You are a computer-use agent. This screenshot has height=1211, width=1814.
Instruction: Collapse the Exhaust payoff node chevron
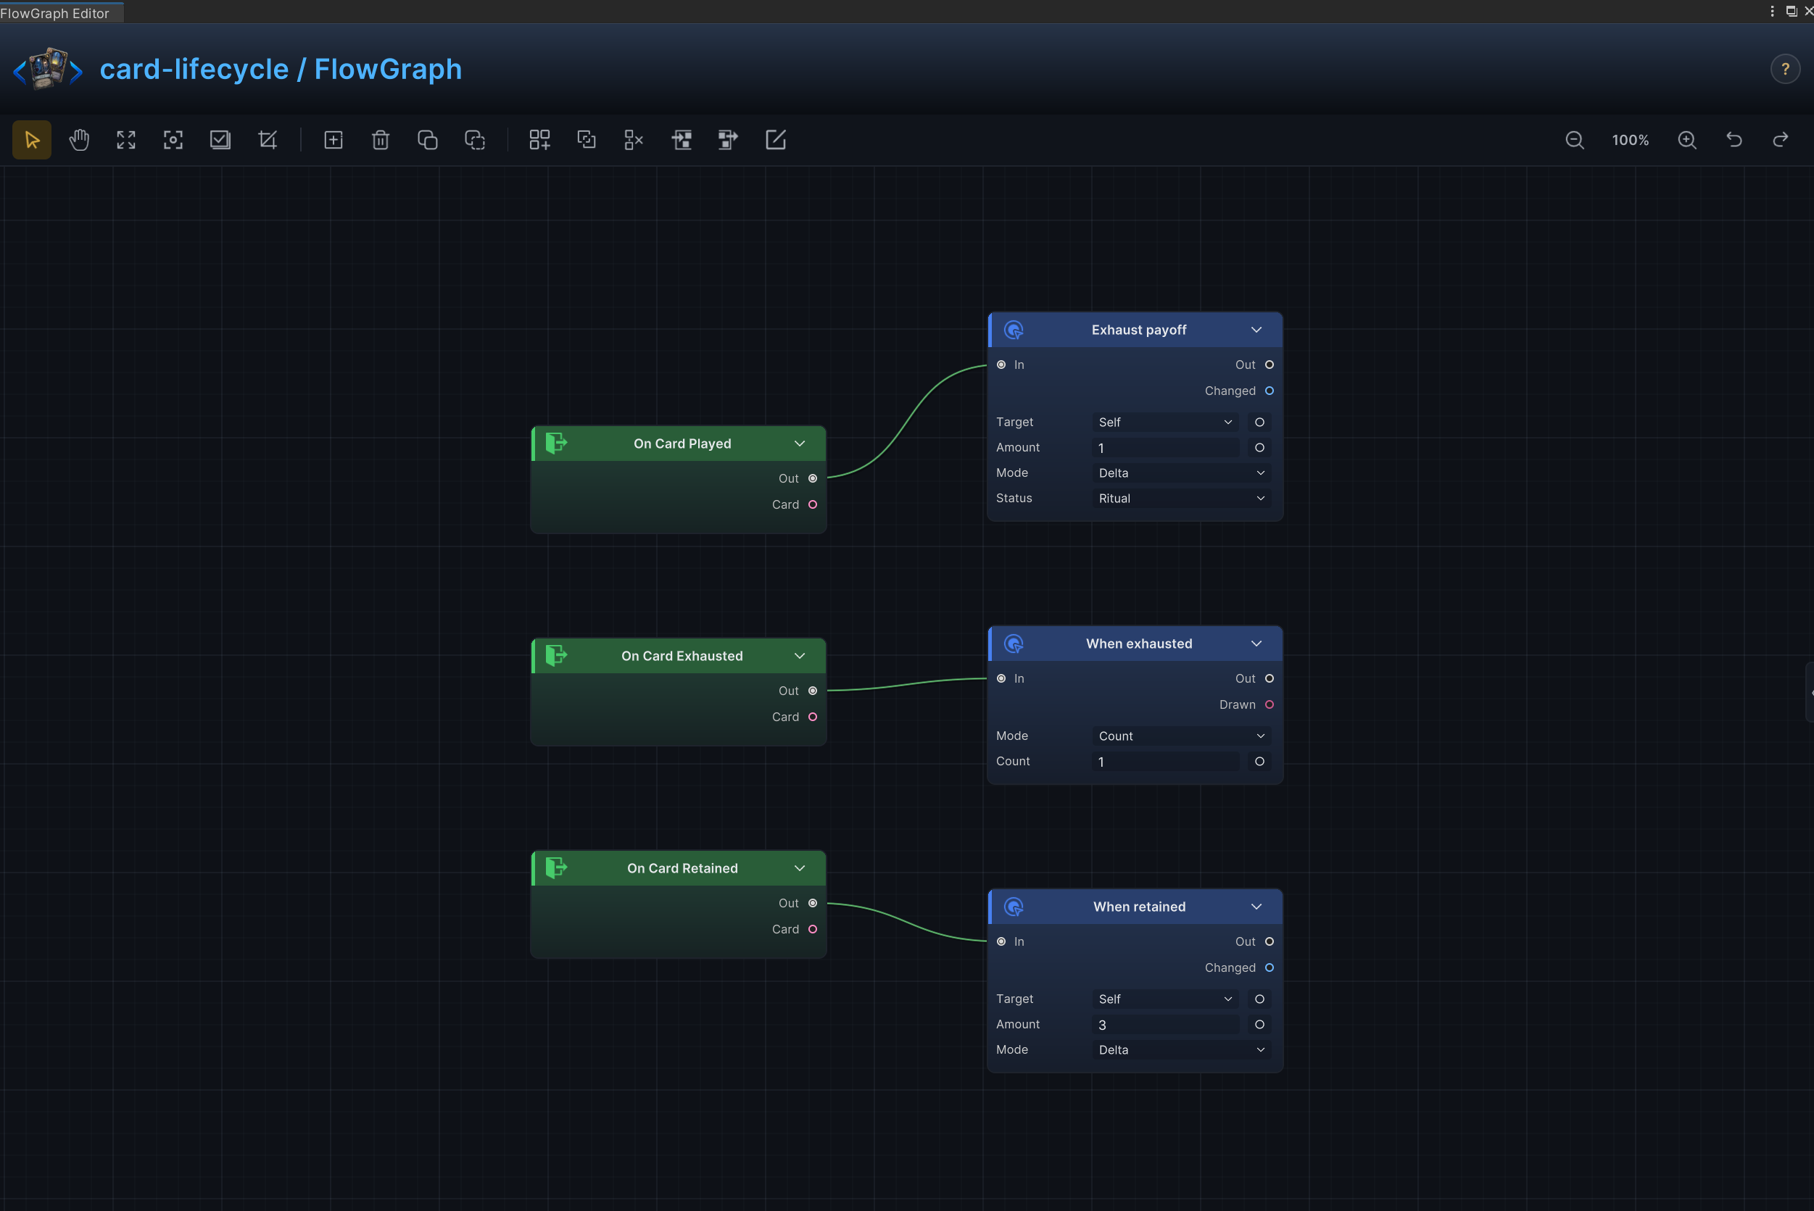(x=1256, y=330)
